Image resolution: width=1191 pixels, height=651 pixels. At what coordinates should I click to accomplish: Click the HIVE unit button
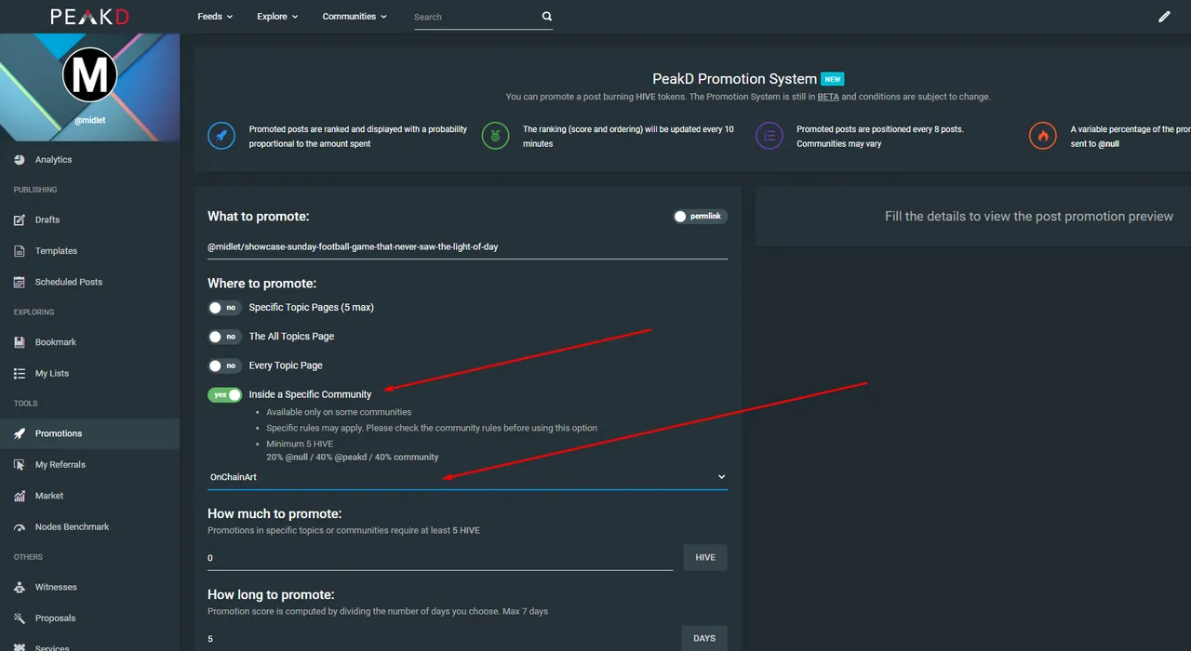(705, 558)
